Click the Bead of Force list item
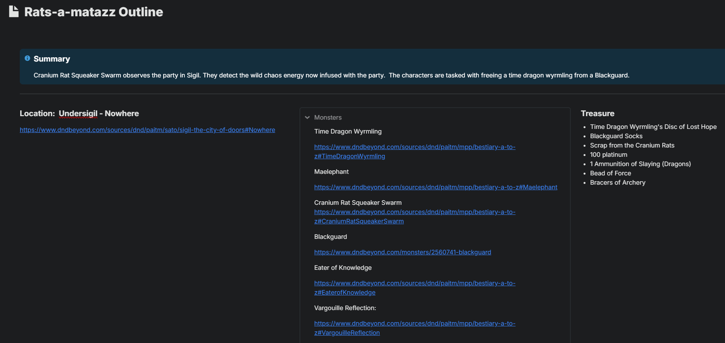This screenshot has width=725, height=343. [x=610, y=173]
